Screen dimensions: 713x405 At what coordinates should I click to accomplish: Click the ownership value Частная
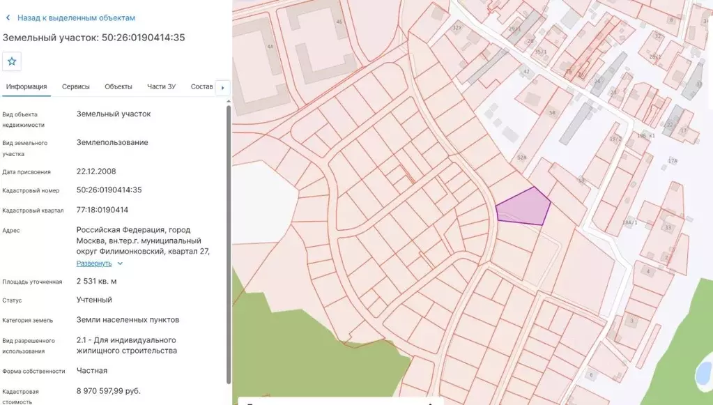92,371
